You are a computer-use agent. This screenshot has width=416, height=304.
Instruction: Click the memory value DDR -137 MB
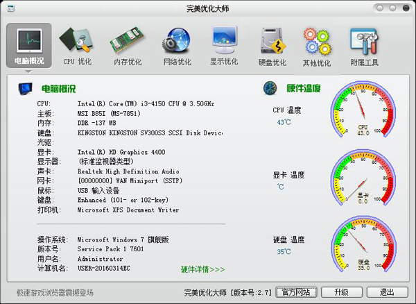96,123
